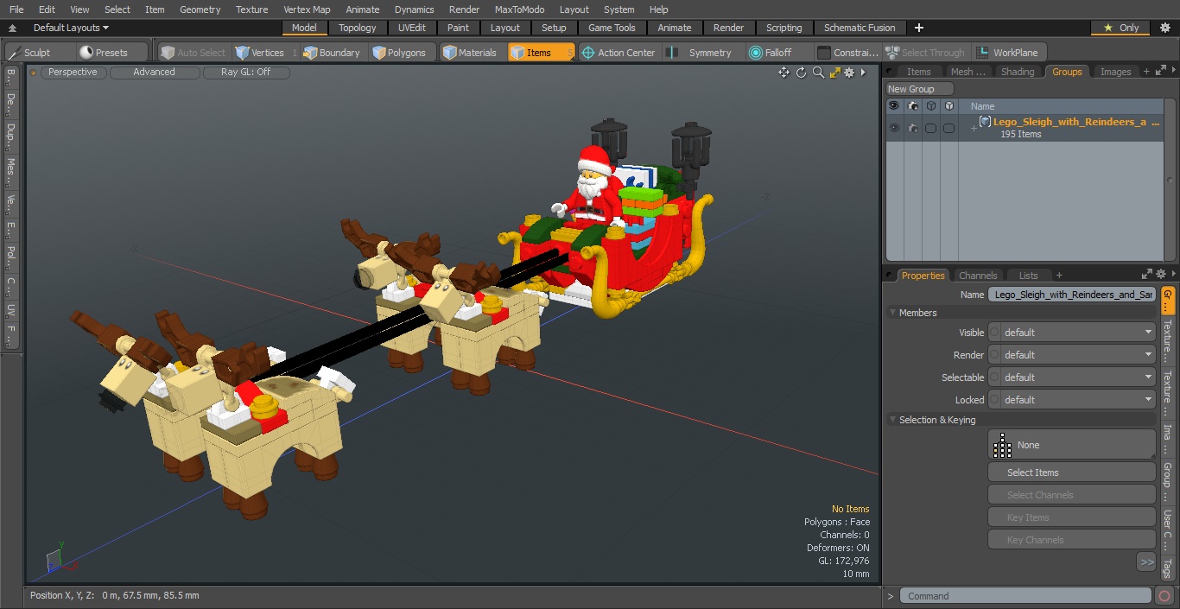
Task: Toggle render camera of Lego_Sleigh group
Action: click(x=913, y=128)
